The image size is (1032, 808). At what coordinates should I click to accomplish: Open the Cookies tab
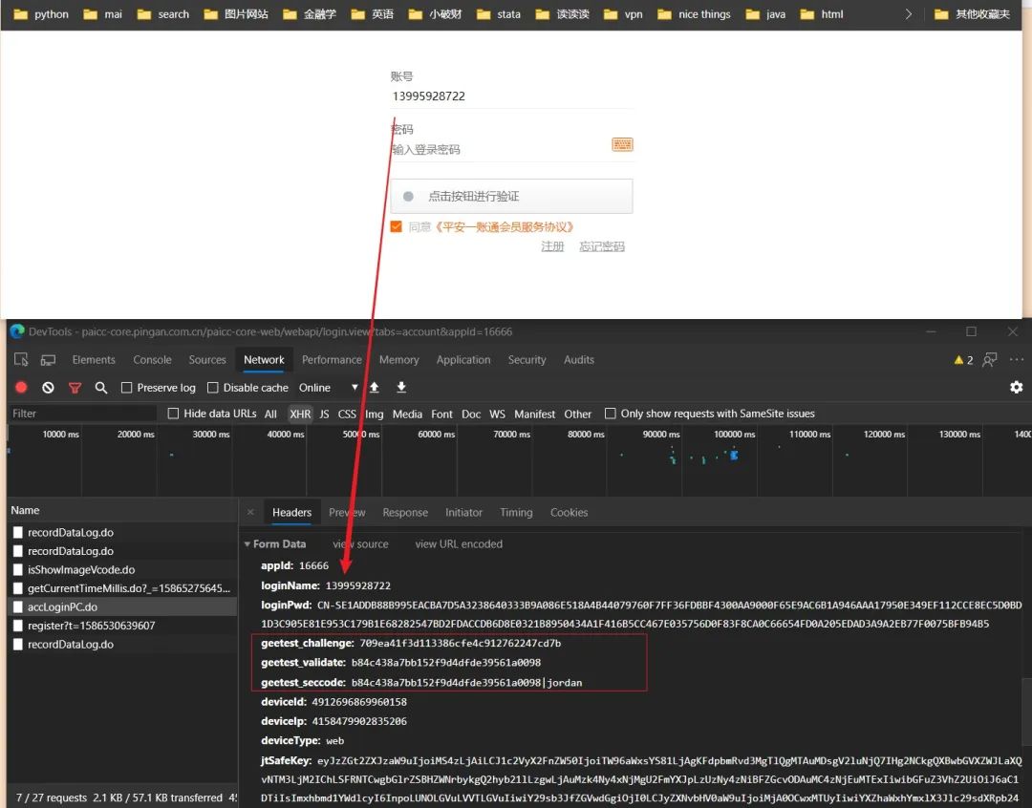point(569,512)
